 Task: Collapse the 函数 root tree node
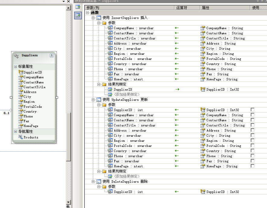[x=87, y=13]
